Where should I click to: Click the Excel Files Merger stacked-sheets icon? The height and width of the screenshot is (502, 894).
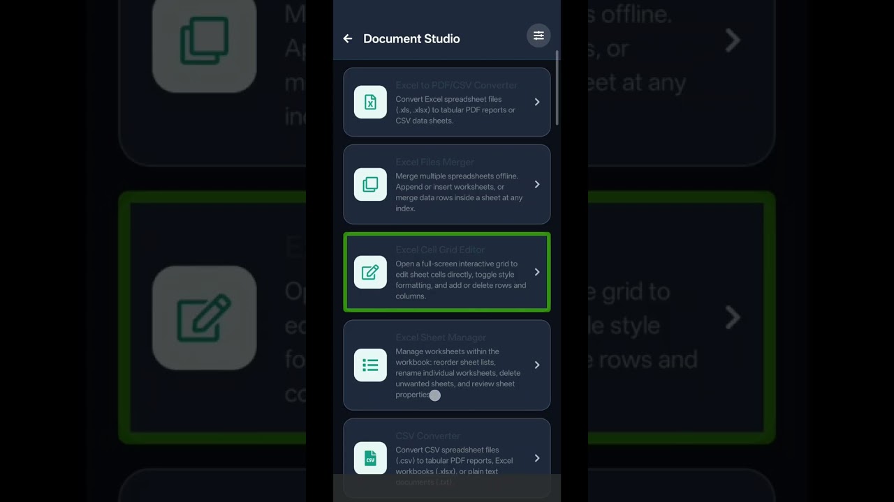[370, 184]
